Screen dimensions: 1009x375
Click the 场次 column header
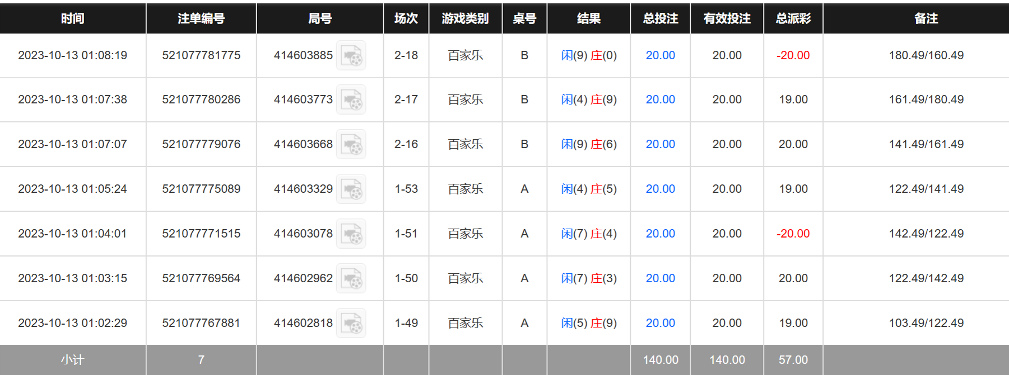406,18
